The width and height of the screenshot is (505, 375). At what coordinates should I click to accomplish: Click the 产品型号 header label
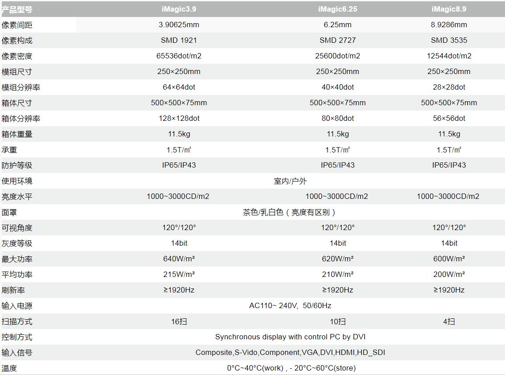pos(17,9)
